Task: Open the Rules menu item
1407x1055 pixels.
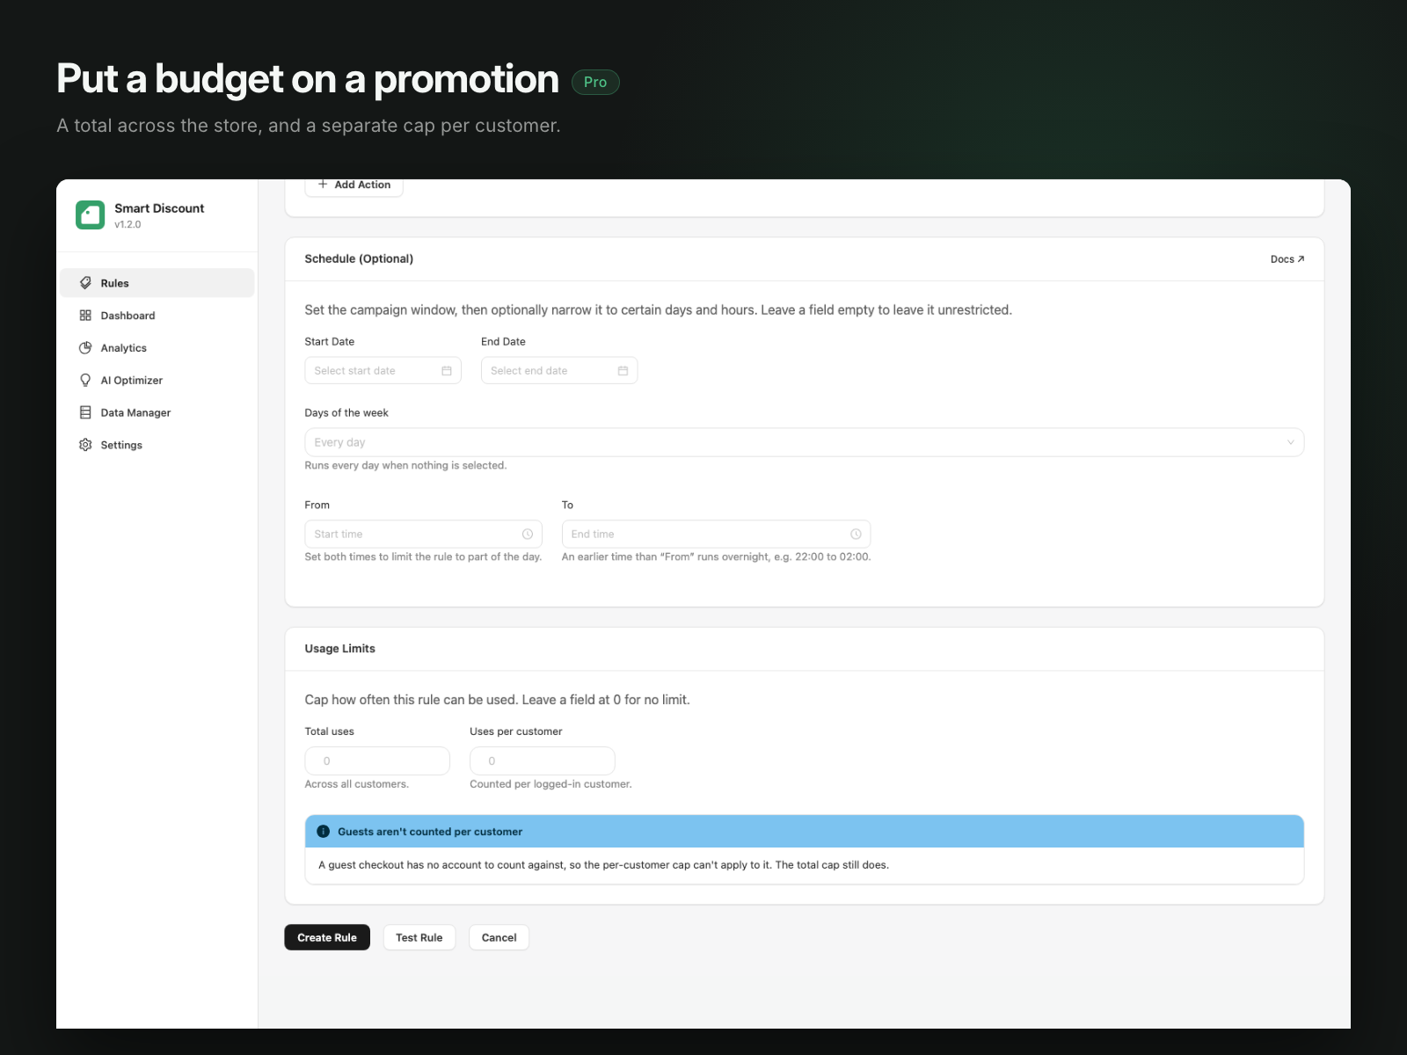Action: pos(157,283)
